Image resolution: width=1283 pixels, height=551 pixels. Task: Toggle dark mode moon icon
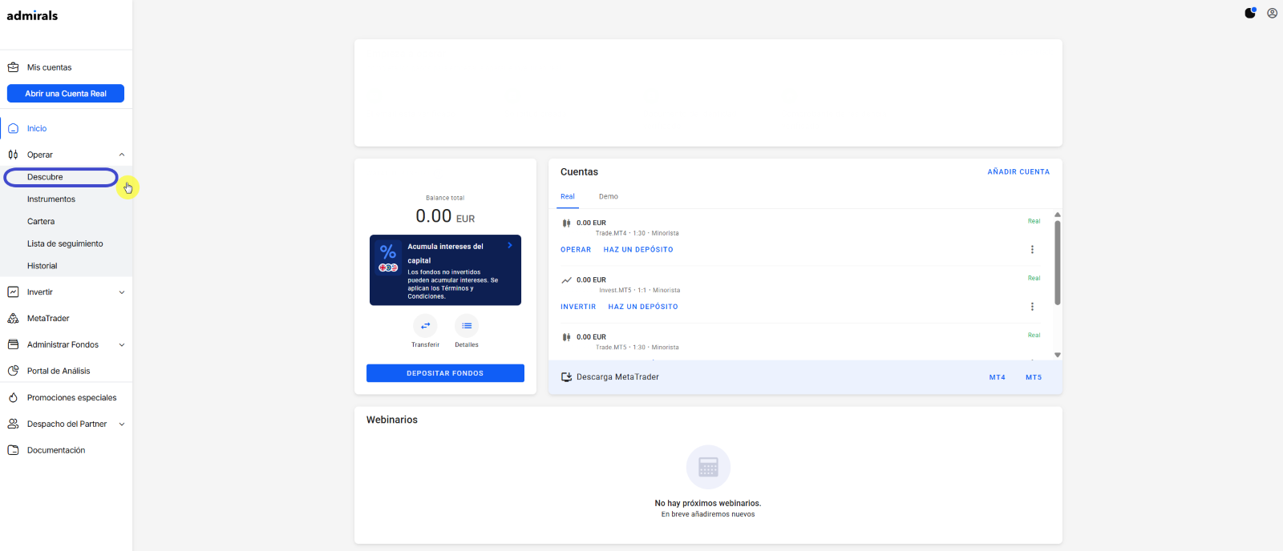tap(1250, 13)
